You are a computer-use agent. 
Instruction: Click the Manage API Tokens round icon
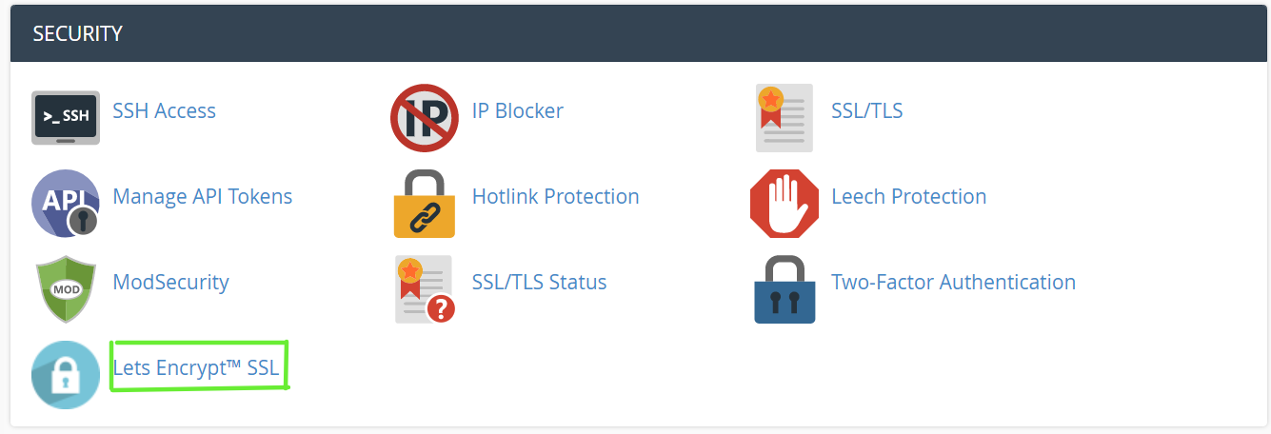coord(66,204)
